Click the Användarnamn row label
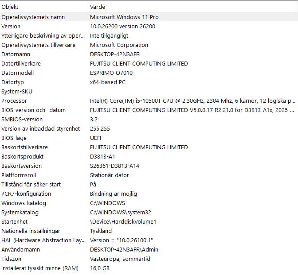 (21, 250)
